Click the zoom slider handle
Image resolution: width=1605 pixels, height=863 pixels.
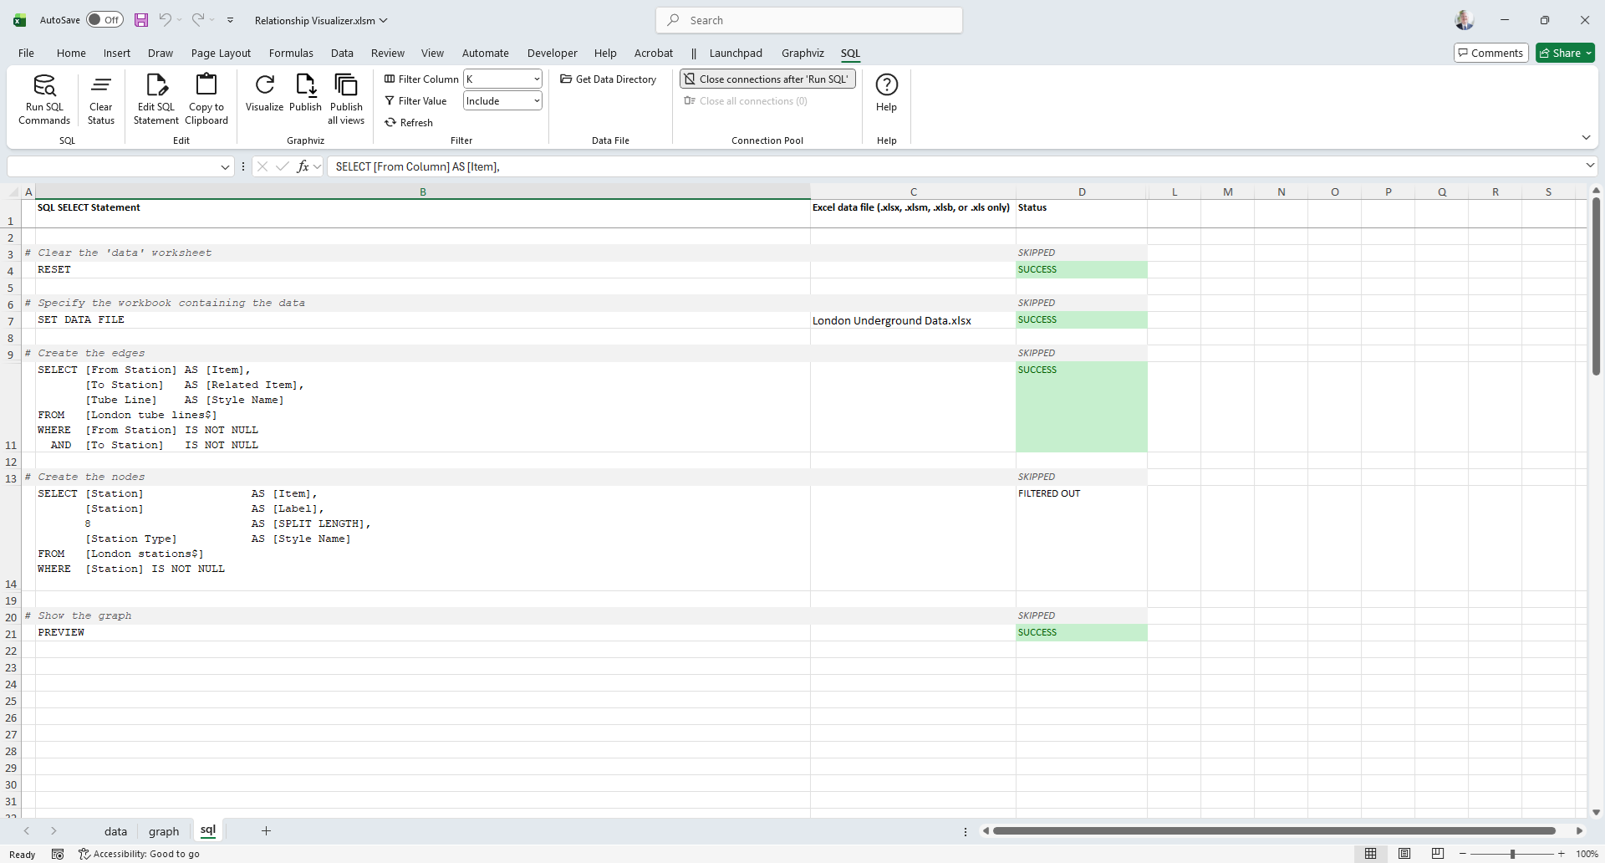tap(1512, 854)
